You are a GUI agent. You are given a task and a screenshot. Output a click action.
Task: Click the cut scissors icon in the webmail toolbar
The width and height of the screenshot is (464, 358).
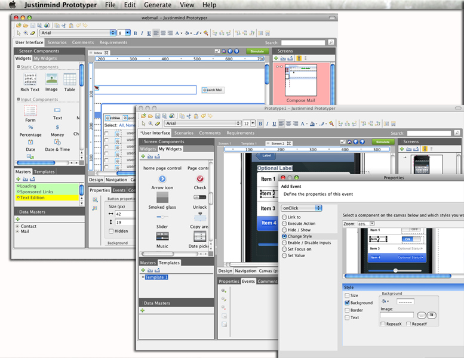point(64,26)
